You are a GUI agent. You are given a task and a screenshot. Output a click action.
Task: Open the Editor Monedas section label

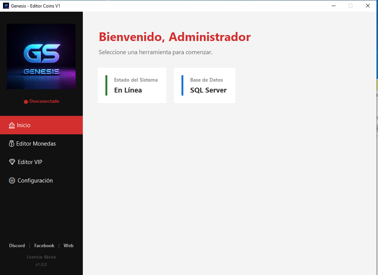36,144
